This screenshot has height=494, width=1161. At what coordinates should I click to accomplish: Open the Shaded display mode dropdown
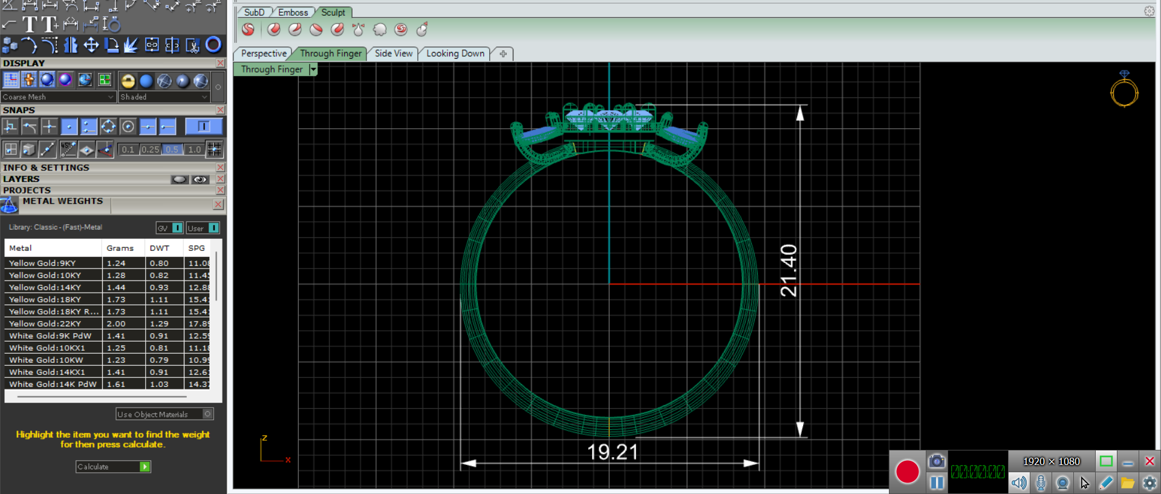(164, 97)
